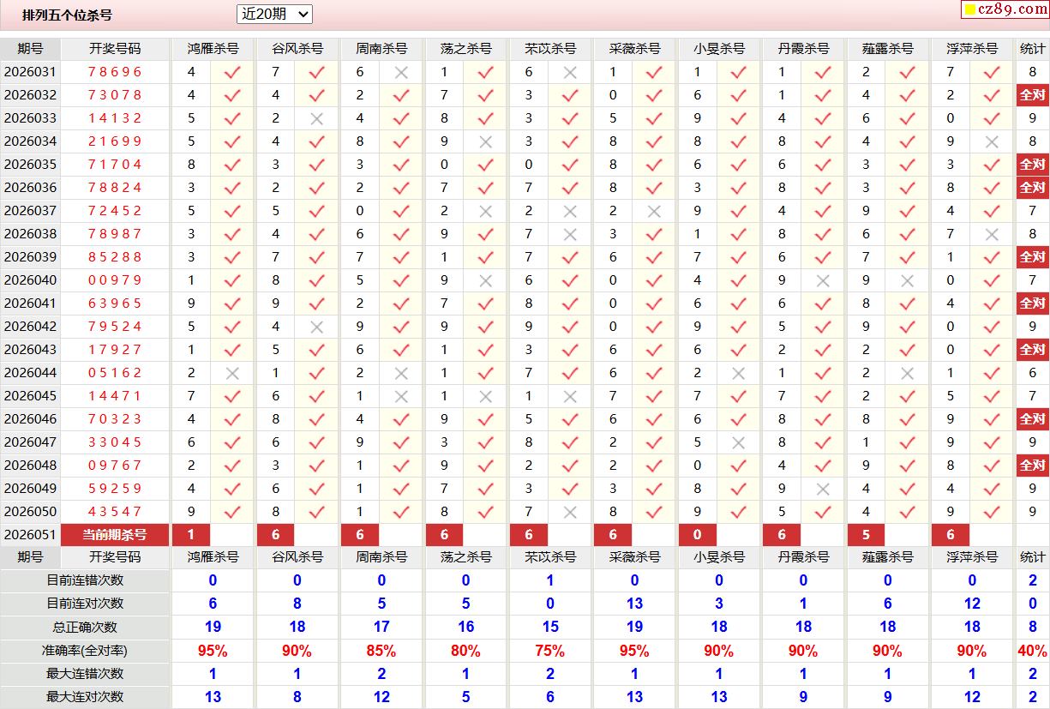Click the cross mark for 采薇杀号 in row 2026037
The width and height of the screenshot is (1050, 709).
coord(655,212)
